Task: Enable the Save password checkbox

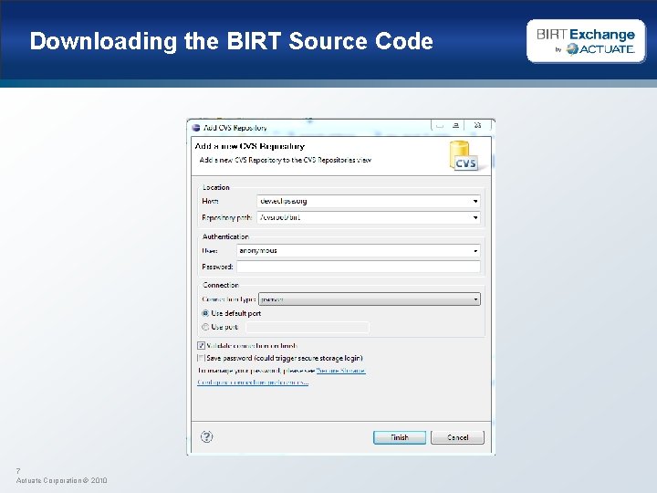Action: click(201, 358)
